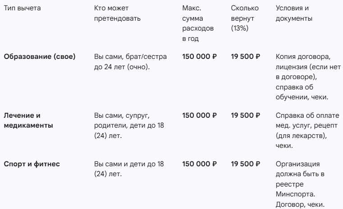Click the 'Организация должна быть в реестре' cell
Viewport: 343px width, 209px height.
pyautogui.click(x=300, y=184)
